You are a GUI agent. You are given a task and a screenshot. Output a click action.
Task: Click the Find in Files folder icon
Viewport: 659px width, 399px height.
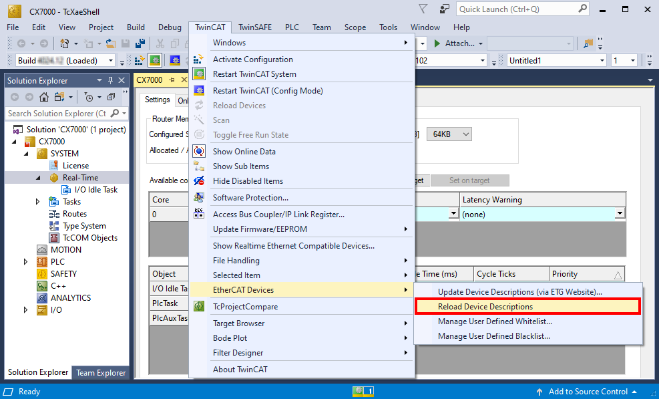[x=588, y=43]
